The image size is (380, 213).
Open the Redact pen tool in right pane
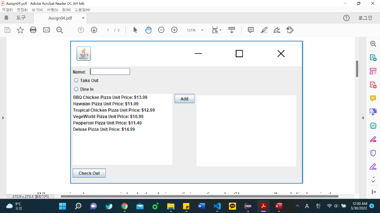[373, 139]
